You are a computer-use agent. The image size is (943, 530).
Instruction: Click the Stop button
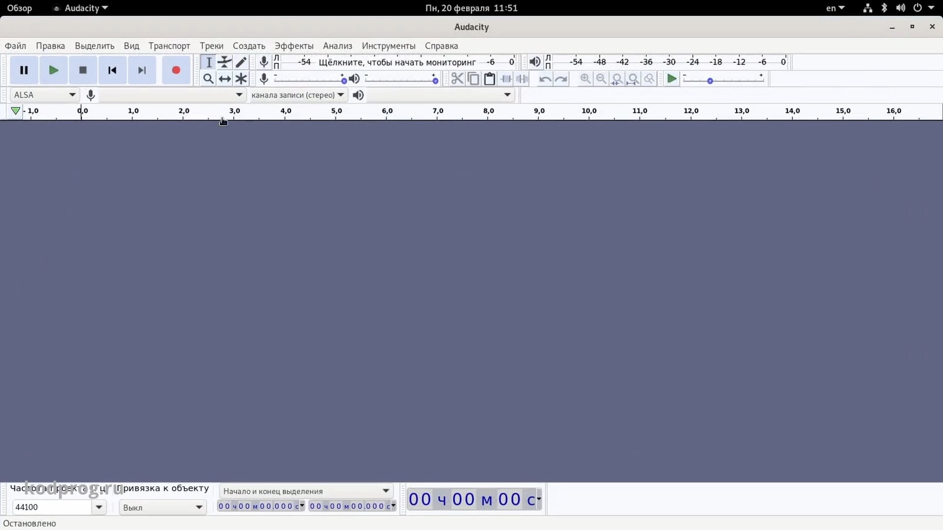click(x=83, y=70)
